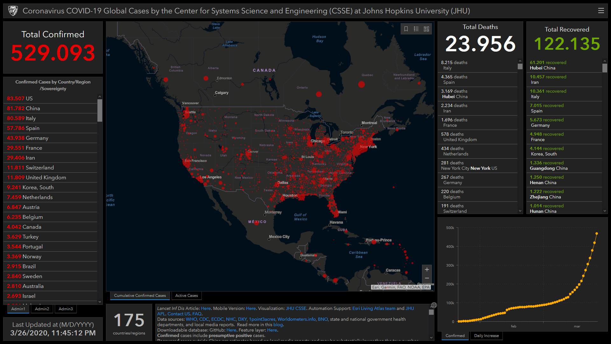Screen dimensions: 611x344
Task: Open the Mobile Version Here link
Action: click(x=251, y=308)
